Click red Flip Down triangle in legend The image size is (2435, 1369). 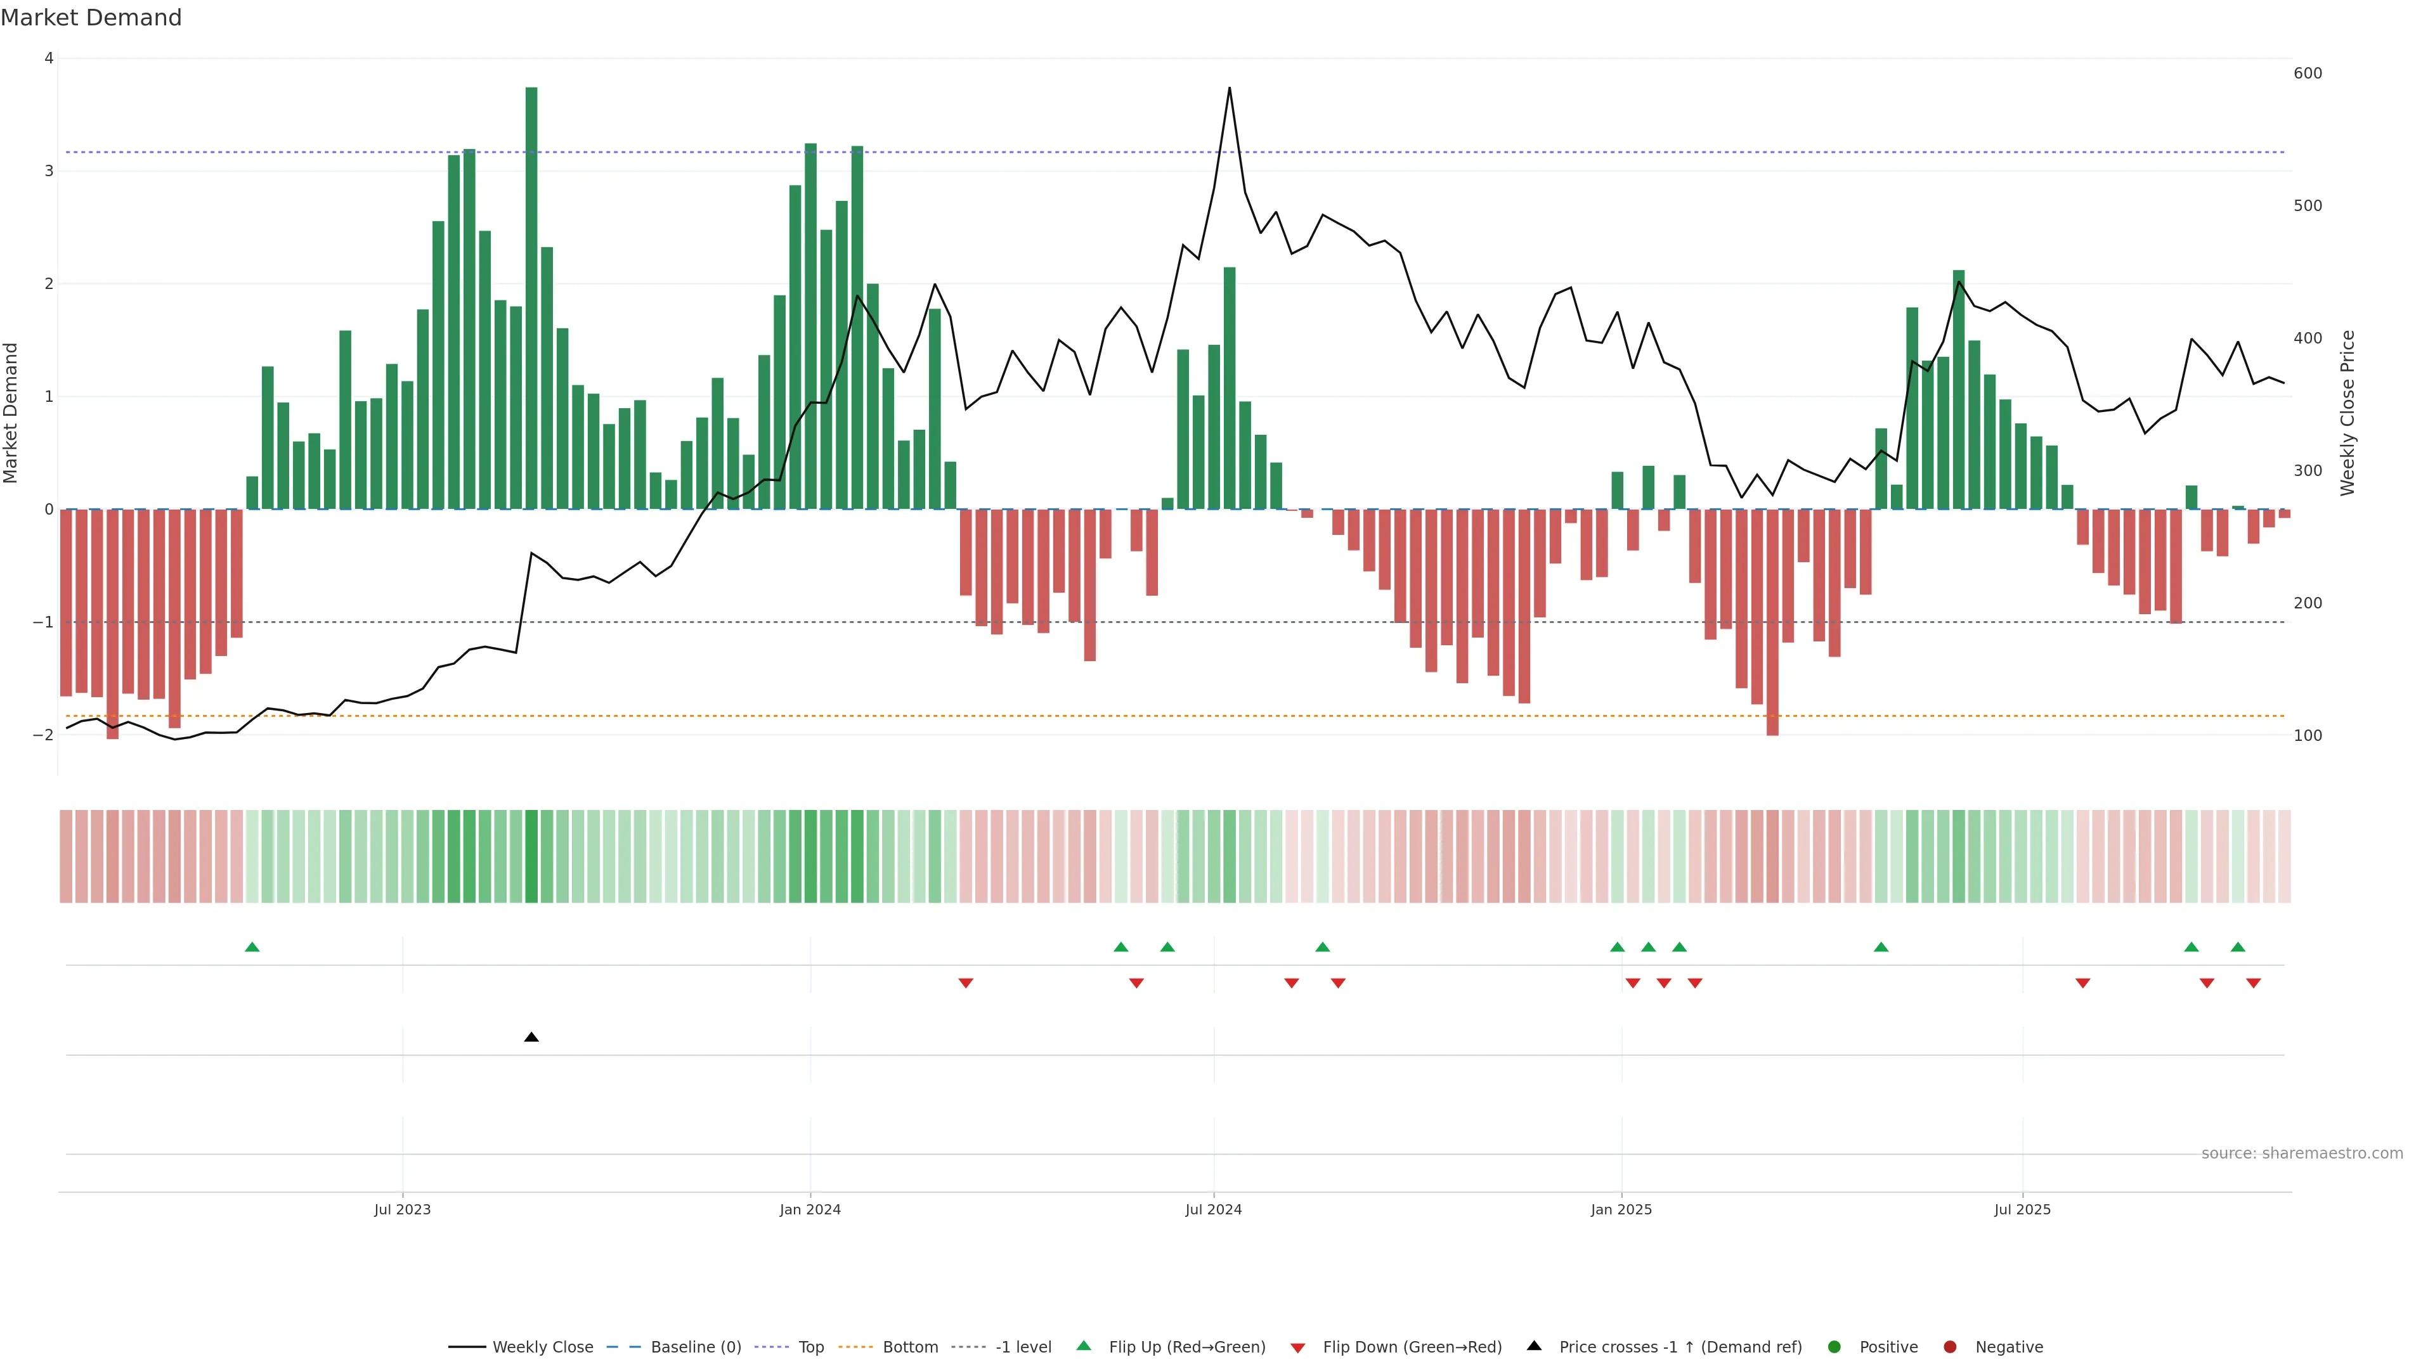click(1298, 1348)
